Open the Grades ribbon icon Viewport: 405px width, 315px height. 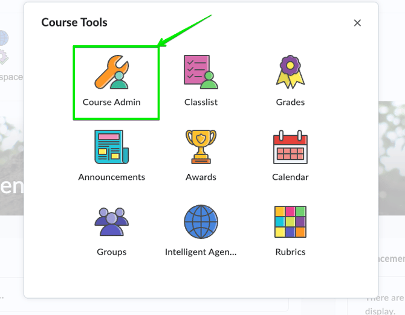(290, 72)
